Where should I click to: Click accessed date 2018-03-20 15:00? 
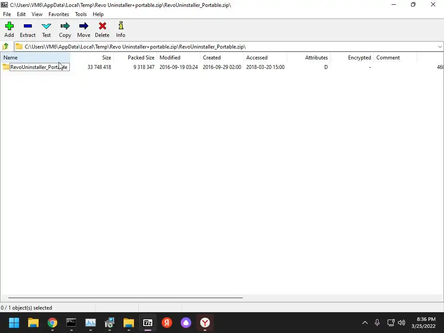pos(265,67)
